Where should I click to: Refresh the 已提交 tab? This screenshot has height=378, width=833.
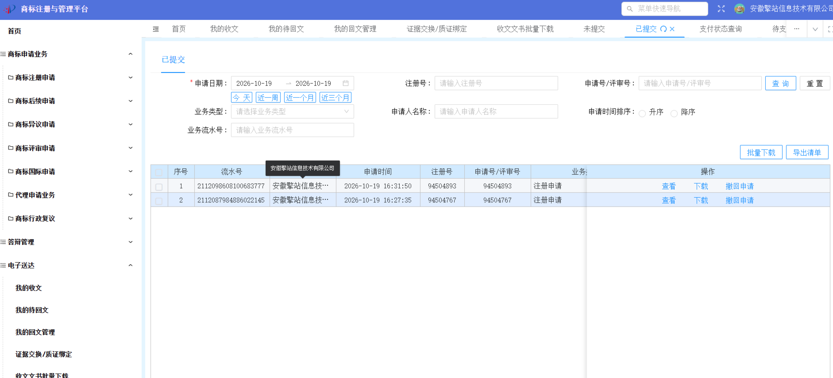(x=663, y=29)
